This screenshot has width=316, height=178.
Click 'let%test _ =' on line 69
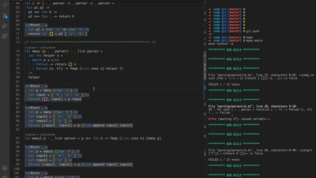tap(36, 25)
